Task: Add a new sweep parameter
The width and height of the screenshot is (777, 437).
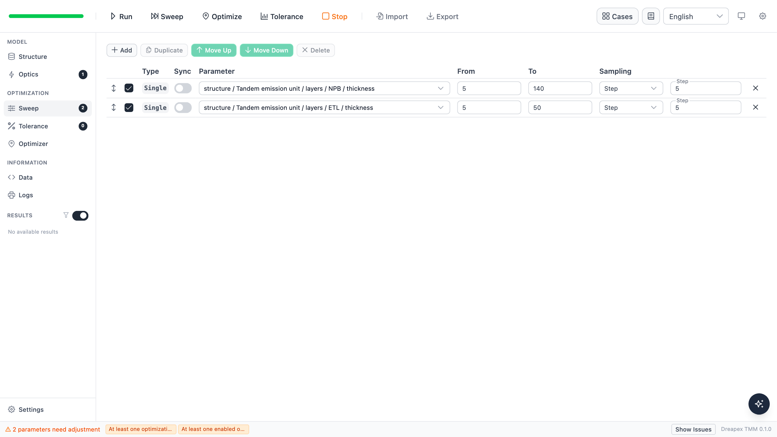Action: pyautogui.click(x=122, y=50)
